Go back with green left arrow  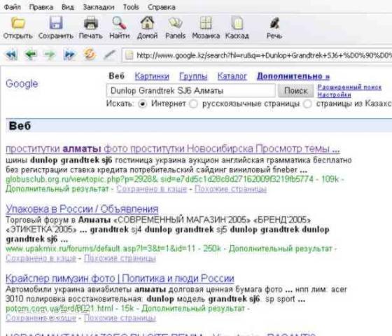[x=31, y=55]
